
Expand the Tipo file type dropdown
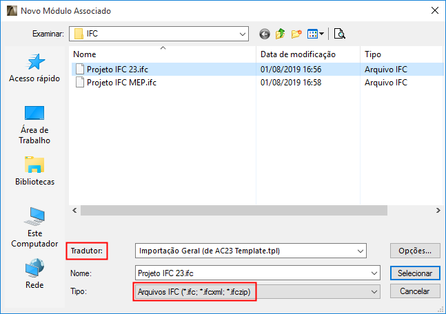[374, 292]
